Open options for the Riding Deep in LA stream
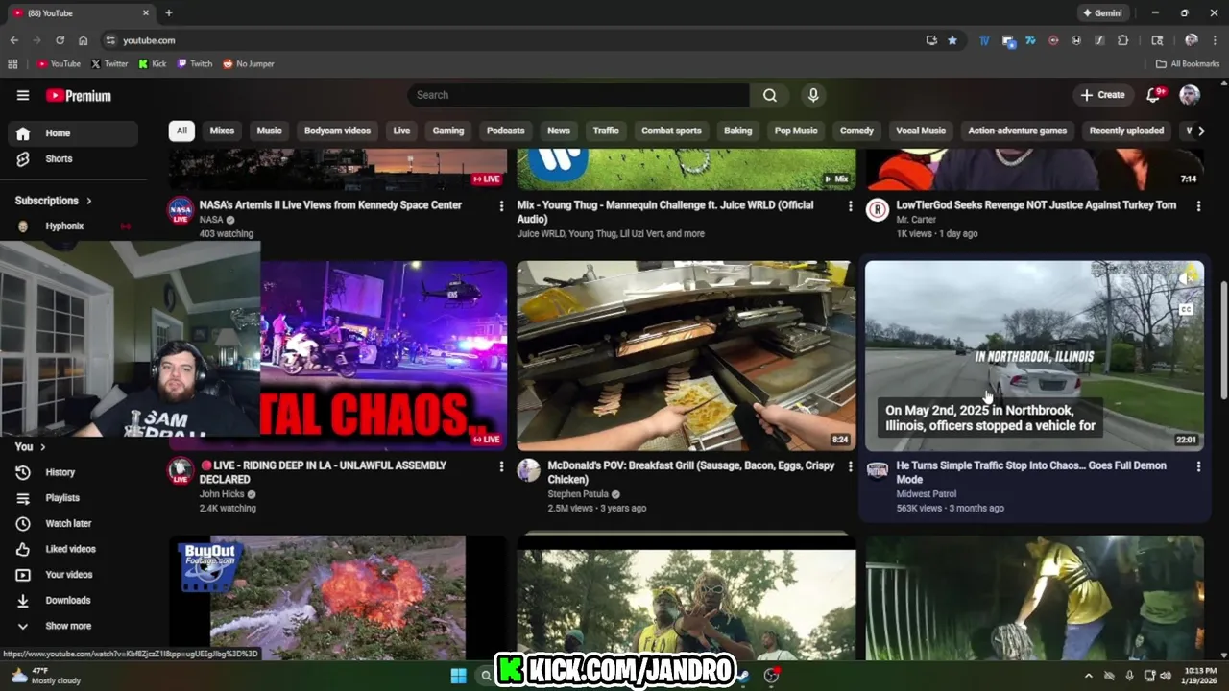The width and height of the screenshot is (1229, 691). pos(501,466)
